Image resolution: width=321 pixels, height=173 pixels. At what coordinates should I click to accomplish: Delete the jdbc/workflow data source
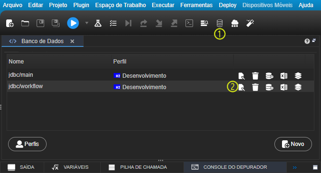255,87
